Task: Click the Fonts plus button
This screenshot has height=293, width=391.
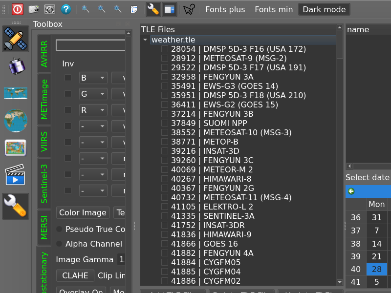Action: [225, 9]
